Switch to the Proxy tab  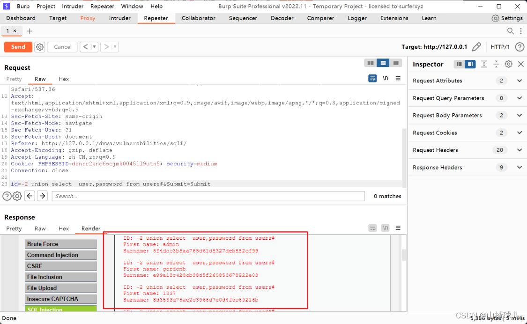[x=88, y=18]
